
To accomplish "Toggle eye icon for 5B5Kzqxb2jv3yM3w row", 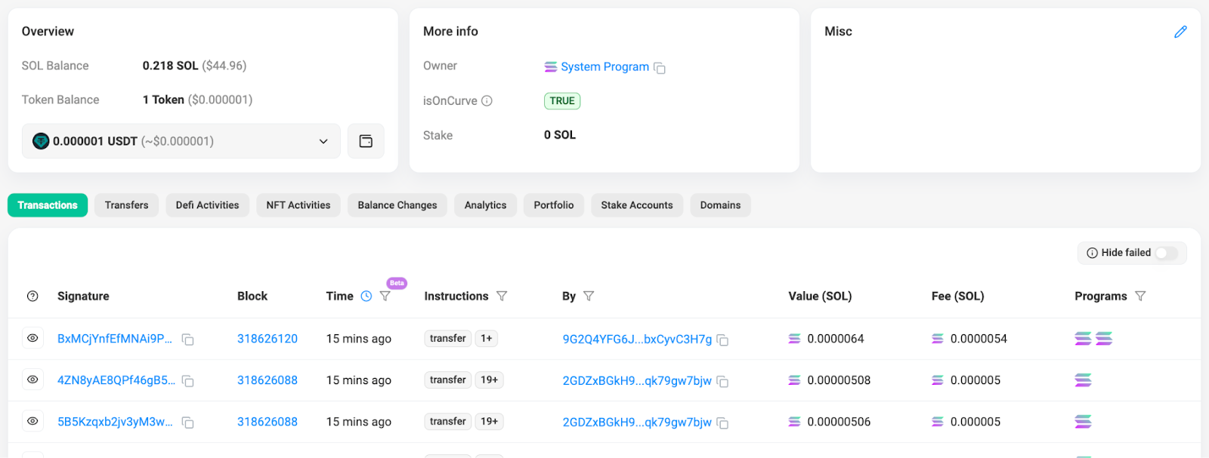I will point(32,422).
